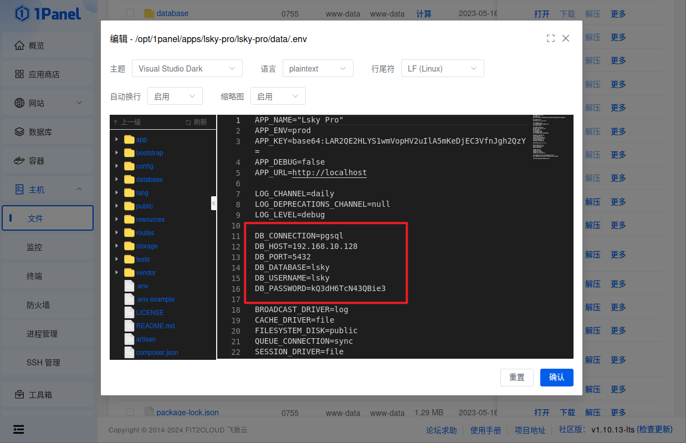
Task: Open the artisan file in tree
Action: [146, 339]
